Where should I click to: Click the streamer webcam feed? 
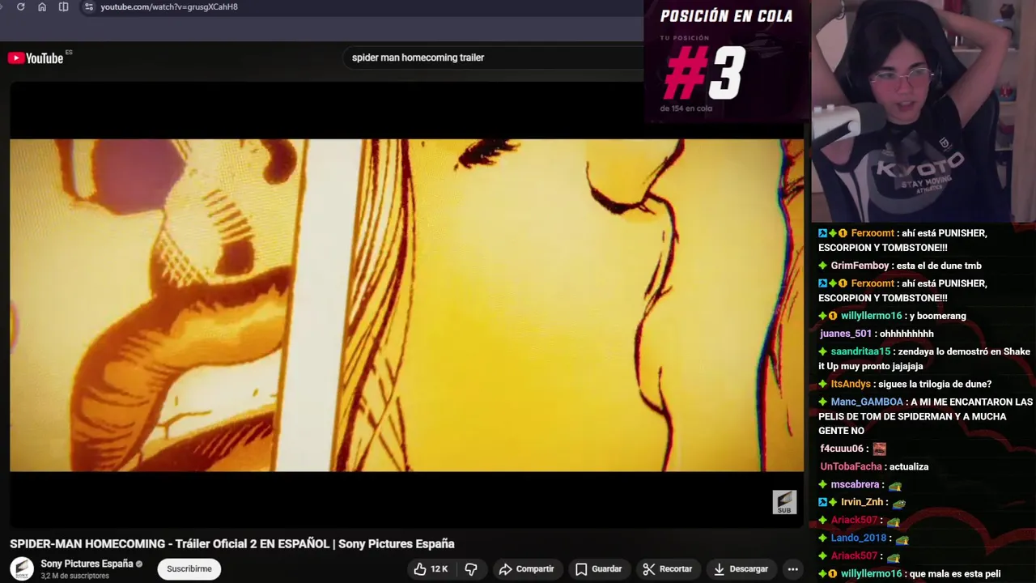(923, 111)
